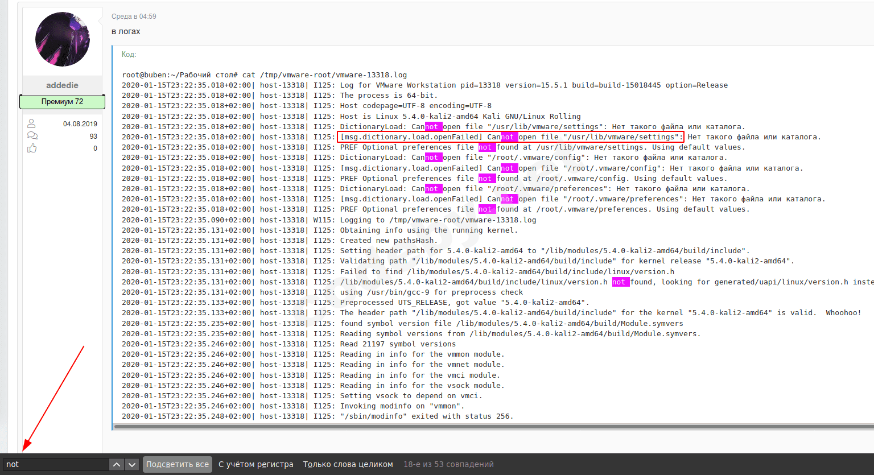Enable "С учётом регистра" case matching

point(256,464)
